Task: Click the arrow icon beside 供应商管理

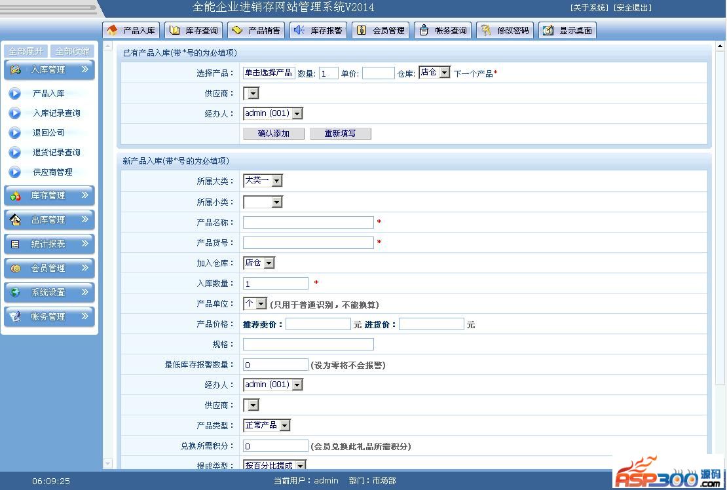Action: tap(15, 172)
